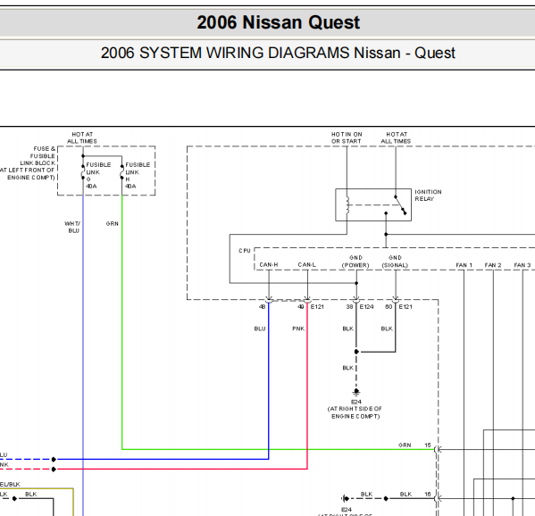
Task: Click connector pin number 15
Action: click(x=428, y=445)
